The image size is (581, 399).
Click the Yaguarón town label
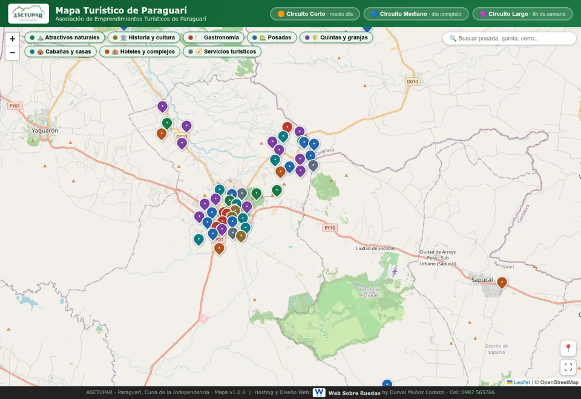[x=45, y=131]
